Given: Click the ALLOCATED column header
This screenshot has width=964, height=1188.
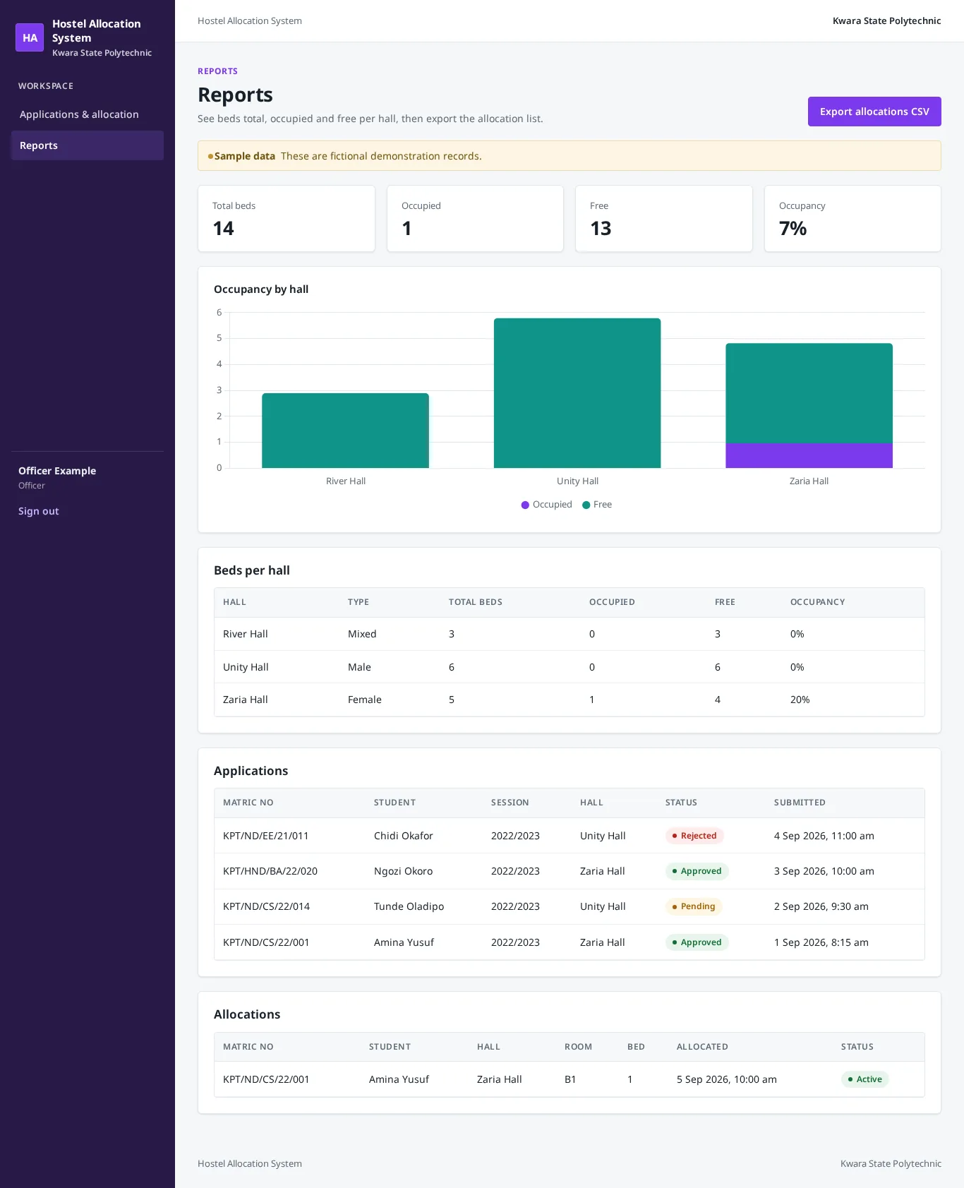Looking at the screenshot, I should [x=702, y=1047].
